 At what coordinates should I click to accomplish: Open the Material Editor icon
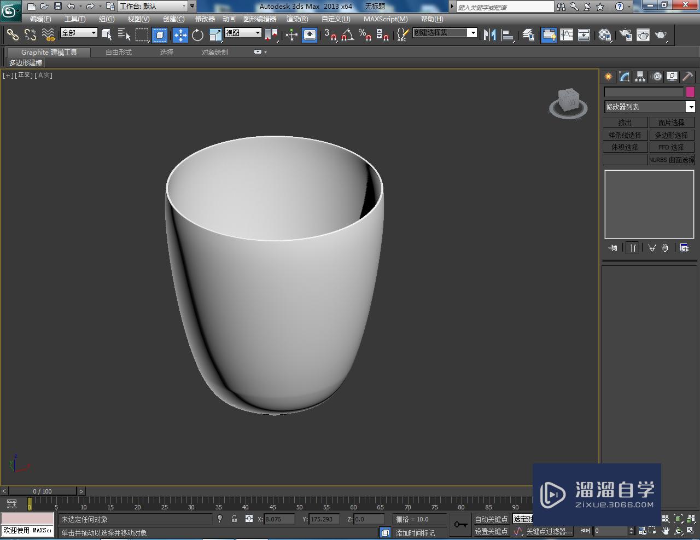point(604,34)
